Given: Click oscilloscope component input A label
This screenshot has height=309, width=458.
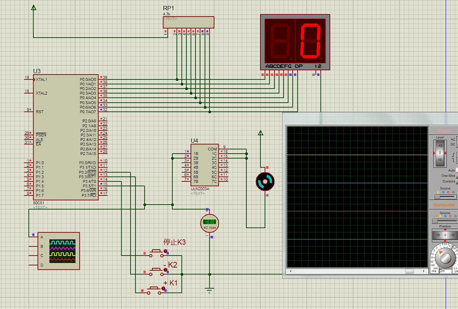Looking at the screenshot, I should [x=42, y=237].
